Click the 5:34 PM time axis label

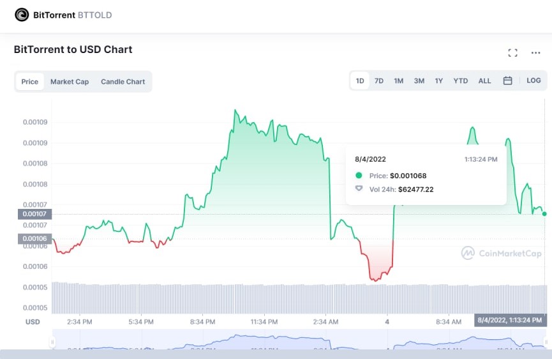pyautogui.click(x=141, y=322)
